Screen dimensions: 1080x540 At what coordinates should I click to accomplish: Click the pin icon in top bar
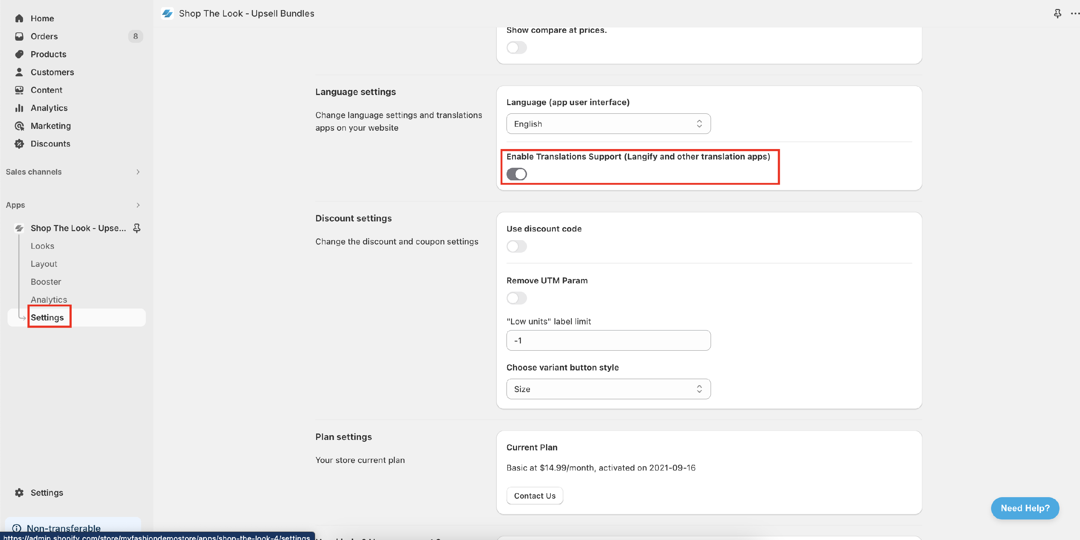pos(1057,13)
